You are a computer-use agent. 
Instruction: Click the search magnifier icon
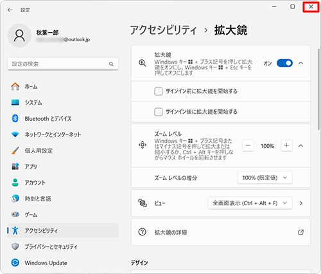pyautogui.click(x=111, y=64)
